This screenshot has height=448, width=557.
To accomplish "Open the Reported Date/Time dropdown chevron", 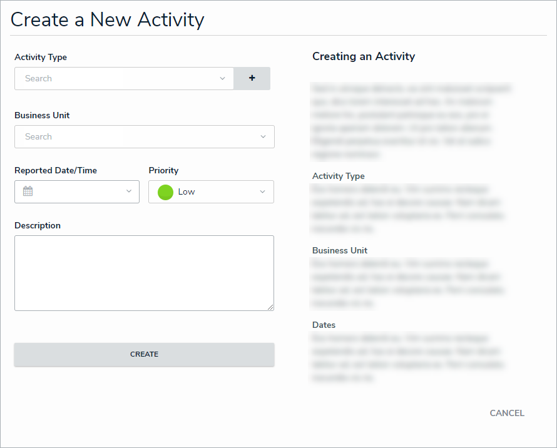I will click(129, 191).
